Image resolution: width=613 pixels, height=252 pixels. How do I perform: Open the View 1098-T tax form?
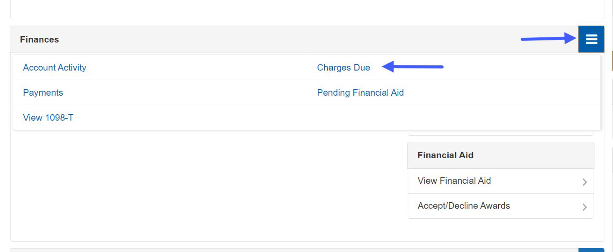(x=48, y=117)
